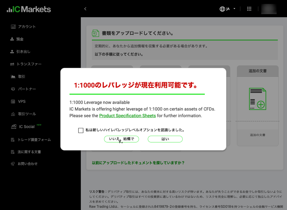Open IC Social menu entry
Viewport: 287px width, 210px height.
point(27,127)
